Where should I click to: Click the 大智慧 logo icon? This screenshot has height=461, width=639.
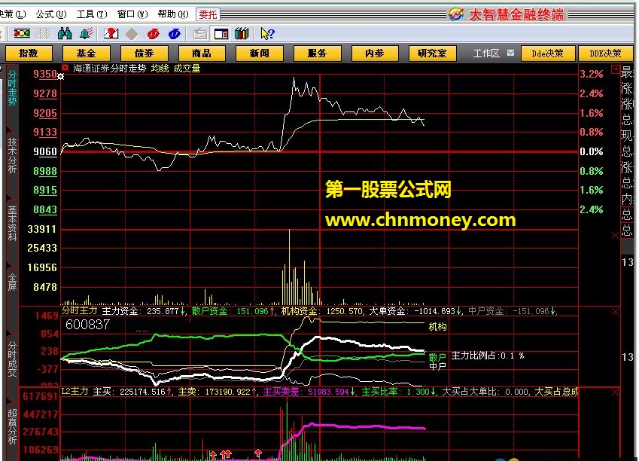coord(456,14)
